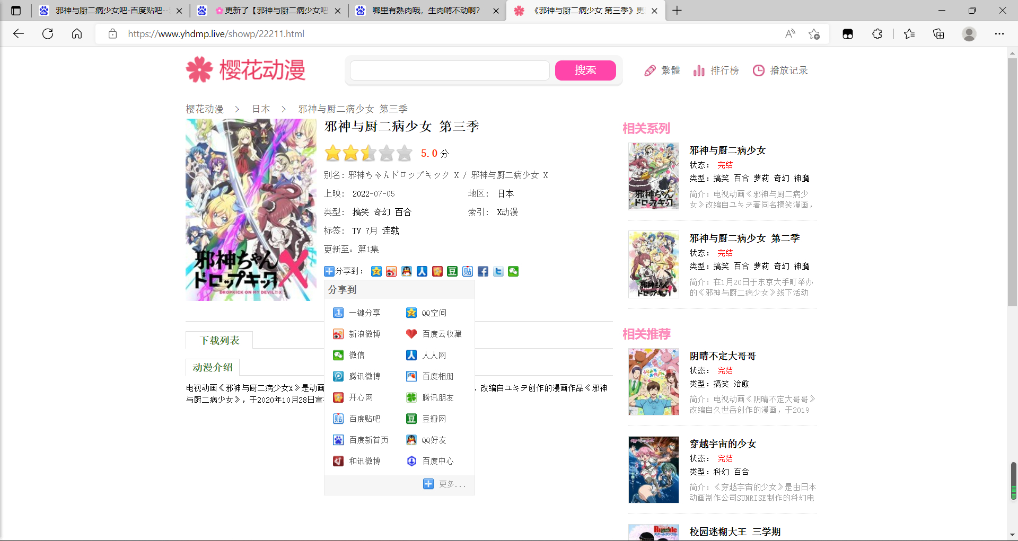The image size is (1018, 541).
Task: Select 百度云收藏 in share popup
Action: click(x=434, y=334)
